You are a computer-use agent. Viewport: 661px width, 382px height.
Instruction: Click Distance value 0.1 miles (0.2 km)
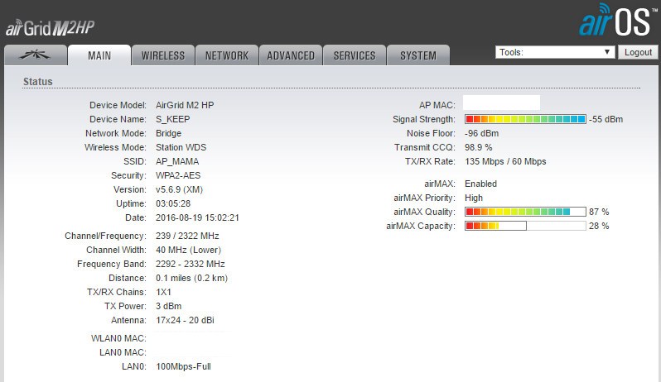pyautogui.click(x=191, y=278)
